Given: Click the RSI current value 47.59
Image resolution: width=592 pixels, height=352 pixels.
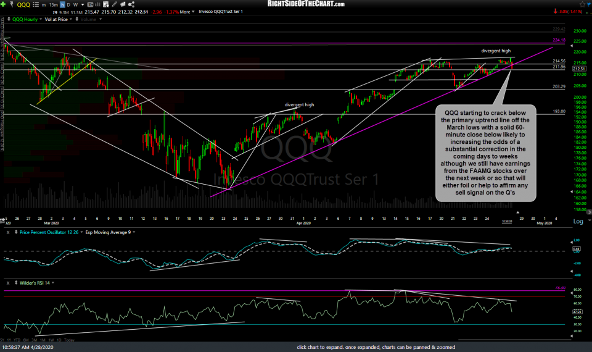Looking at the screenshot, I should pos(577,312).
